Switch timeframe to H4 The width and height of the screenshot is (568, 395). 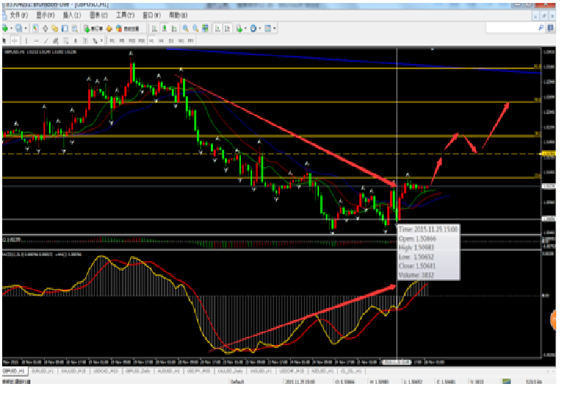161,40
